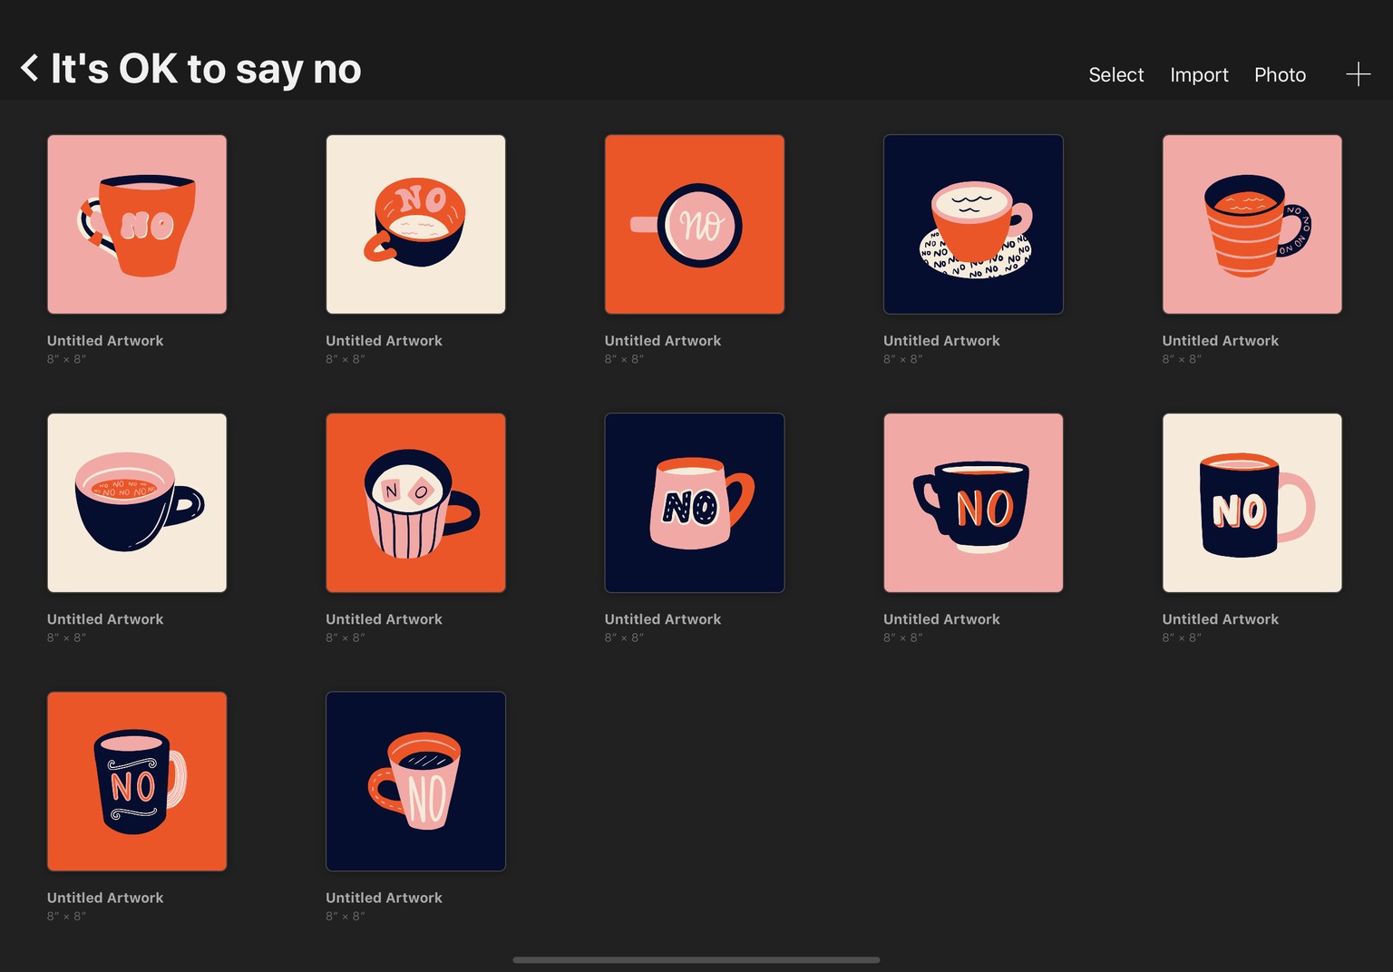
Task: Open cream artwork with navy teacup
Action: pyautogui.click(x=137, y=502)
